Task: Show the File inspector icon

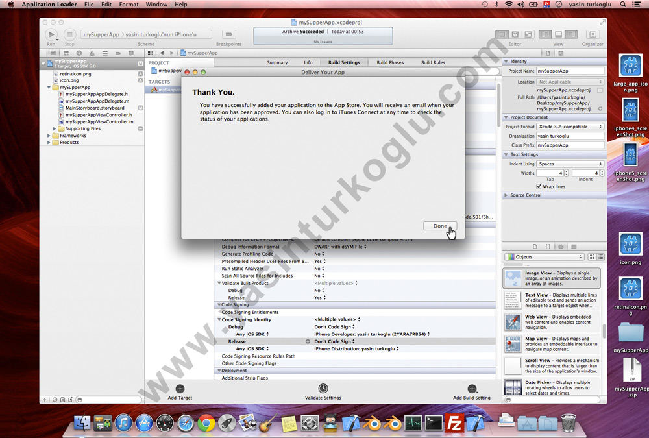Action: tap(548, 53)
